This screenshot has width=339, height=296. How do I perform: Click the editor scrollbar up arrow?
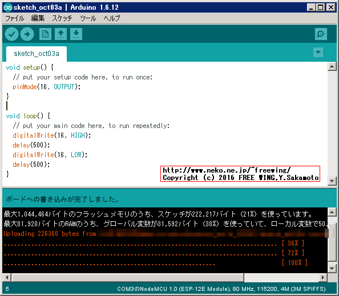(332, 66)
